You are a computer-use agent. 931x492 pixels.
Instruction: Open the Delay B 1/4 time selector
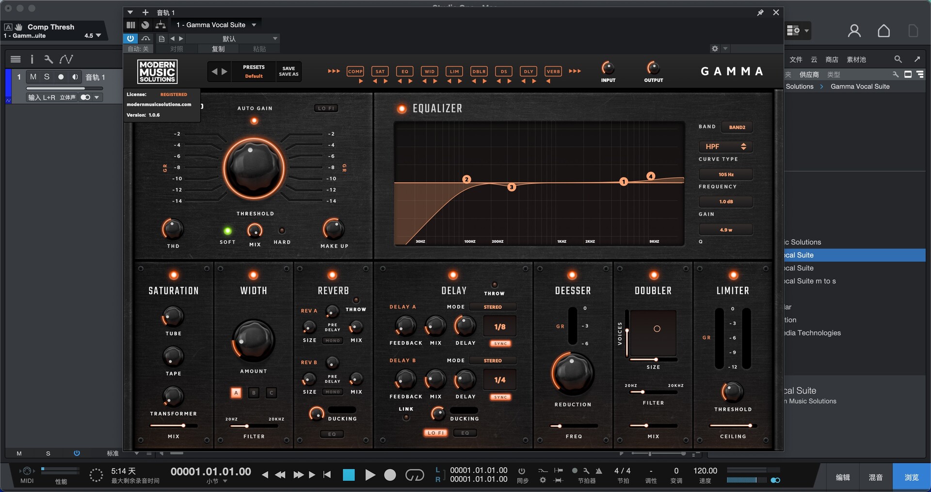[500, 380]
